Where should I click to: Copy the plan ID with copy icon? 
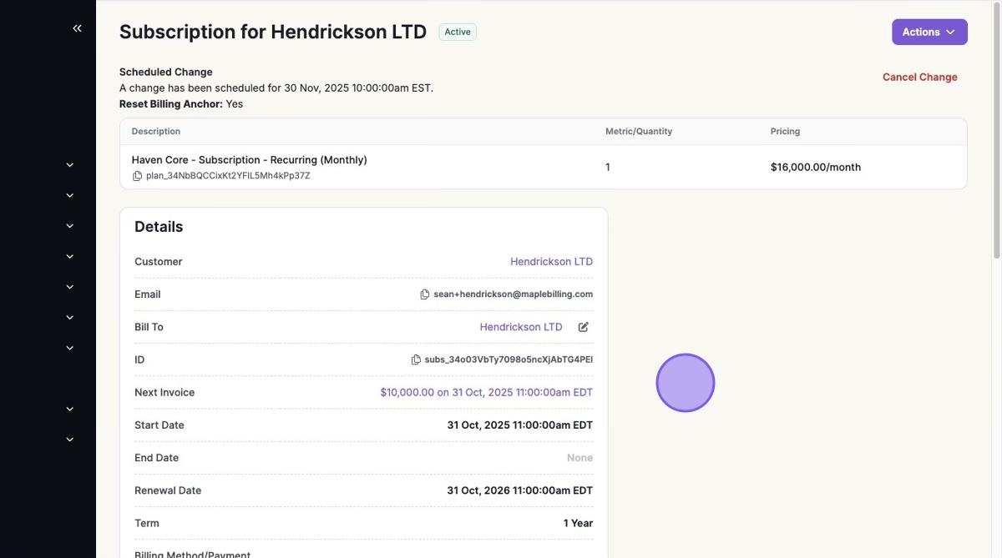(138, 176)
